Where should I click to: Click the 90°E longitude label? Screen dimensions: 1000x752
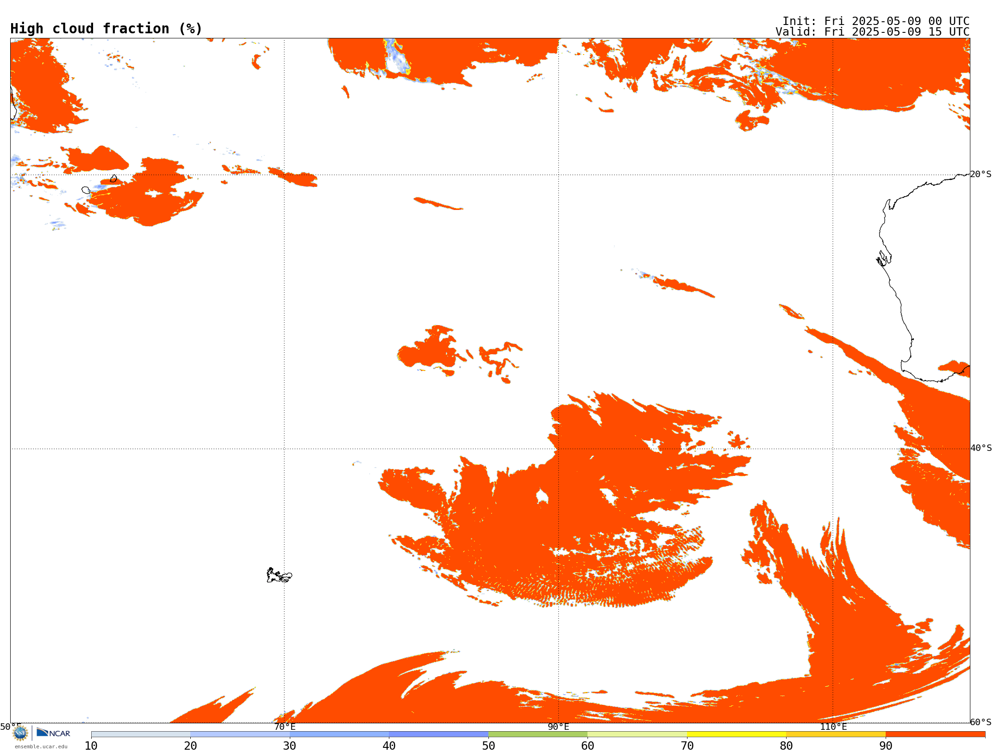coord(558,727)
